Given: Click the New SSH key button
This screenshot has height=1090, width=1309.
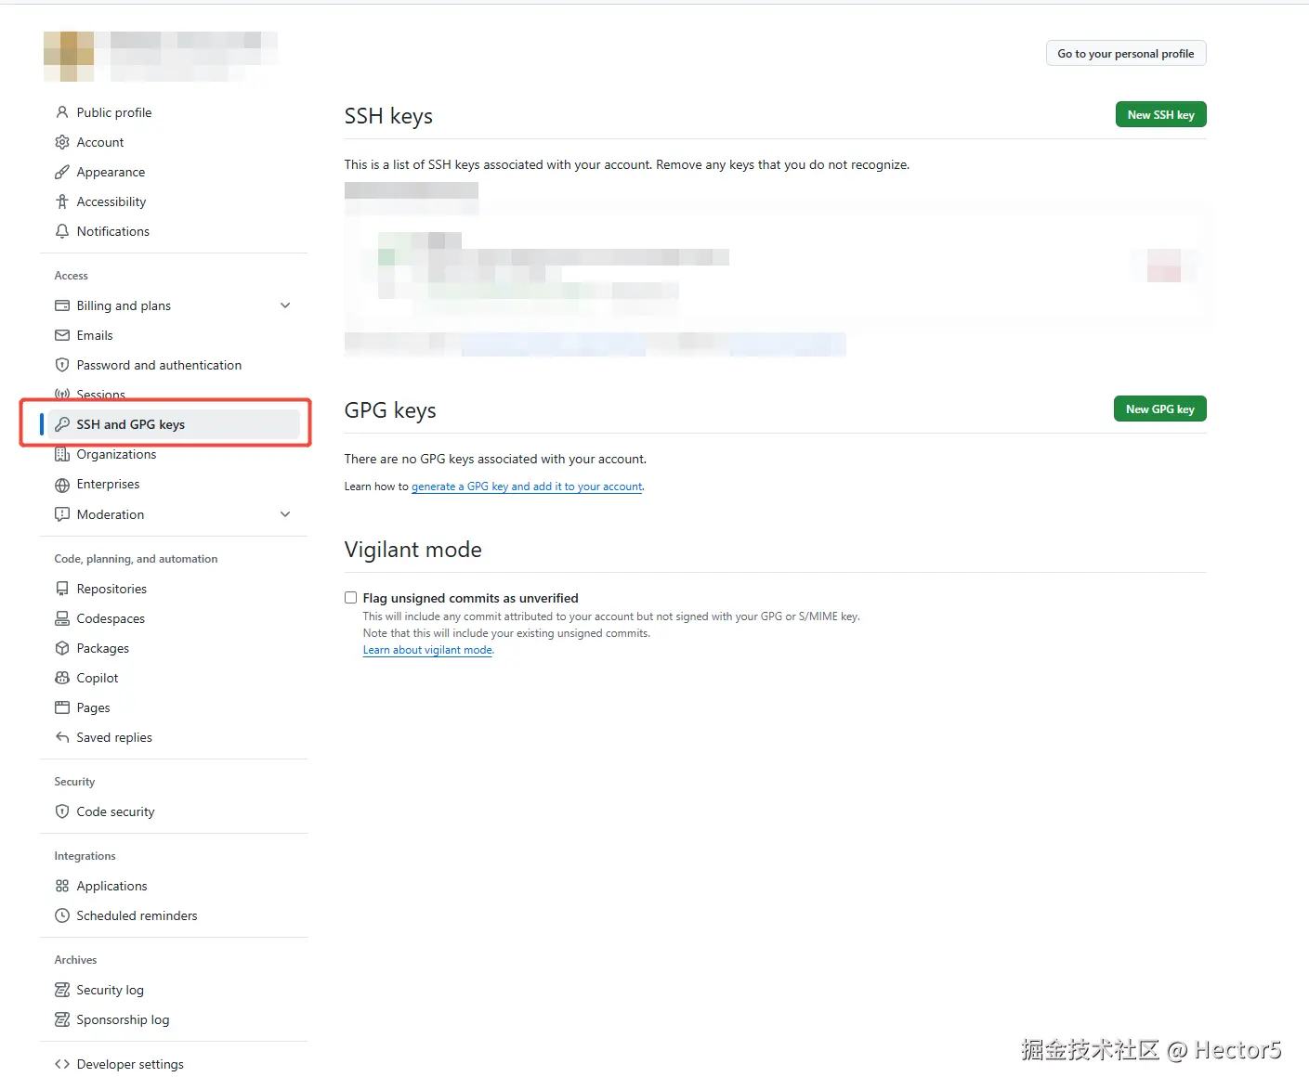Looking at the screenshot, I should click(1160, 114).
